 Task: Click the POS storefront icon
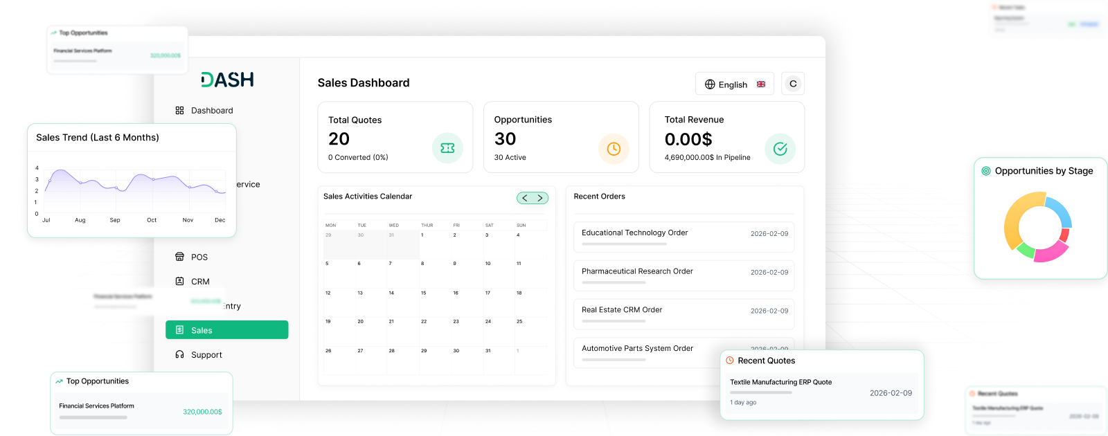pyautogui.click(x=179, y=257)
